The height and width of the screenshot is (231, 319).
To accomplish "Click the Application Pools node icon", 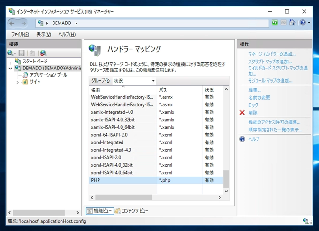I will coord(25,75).
